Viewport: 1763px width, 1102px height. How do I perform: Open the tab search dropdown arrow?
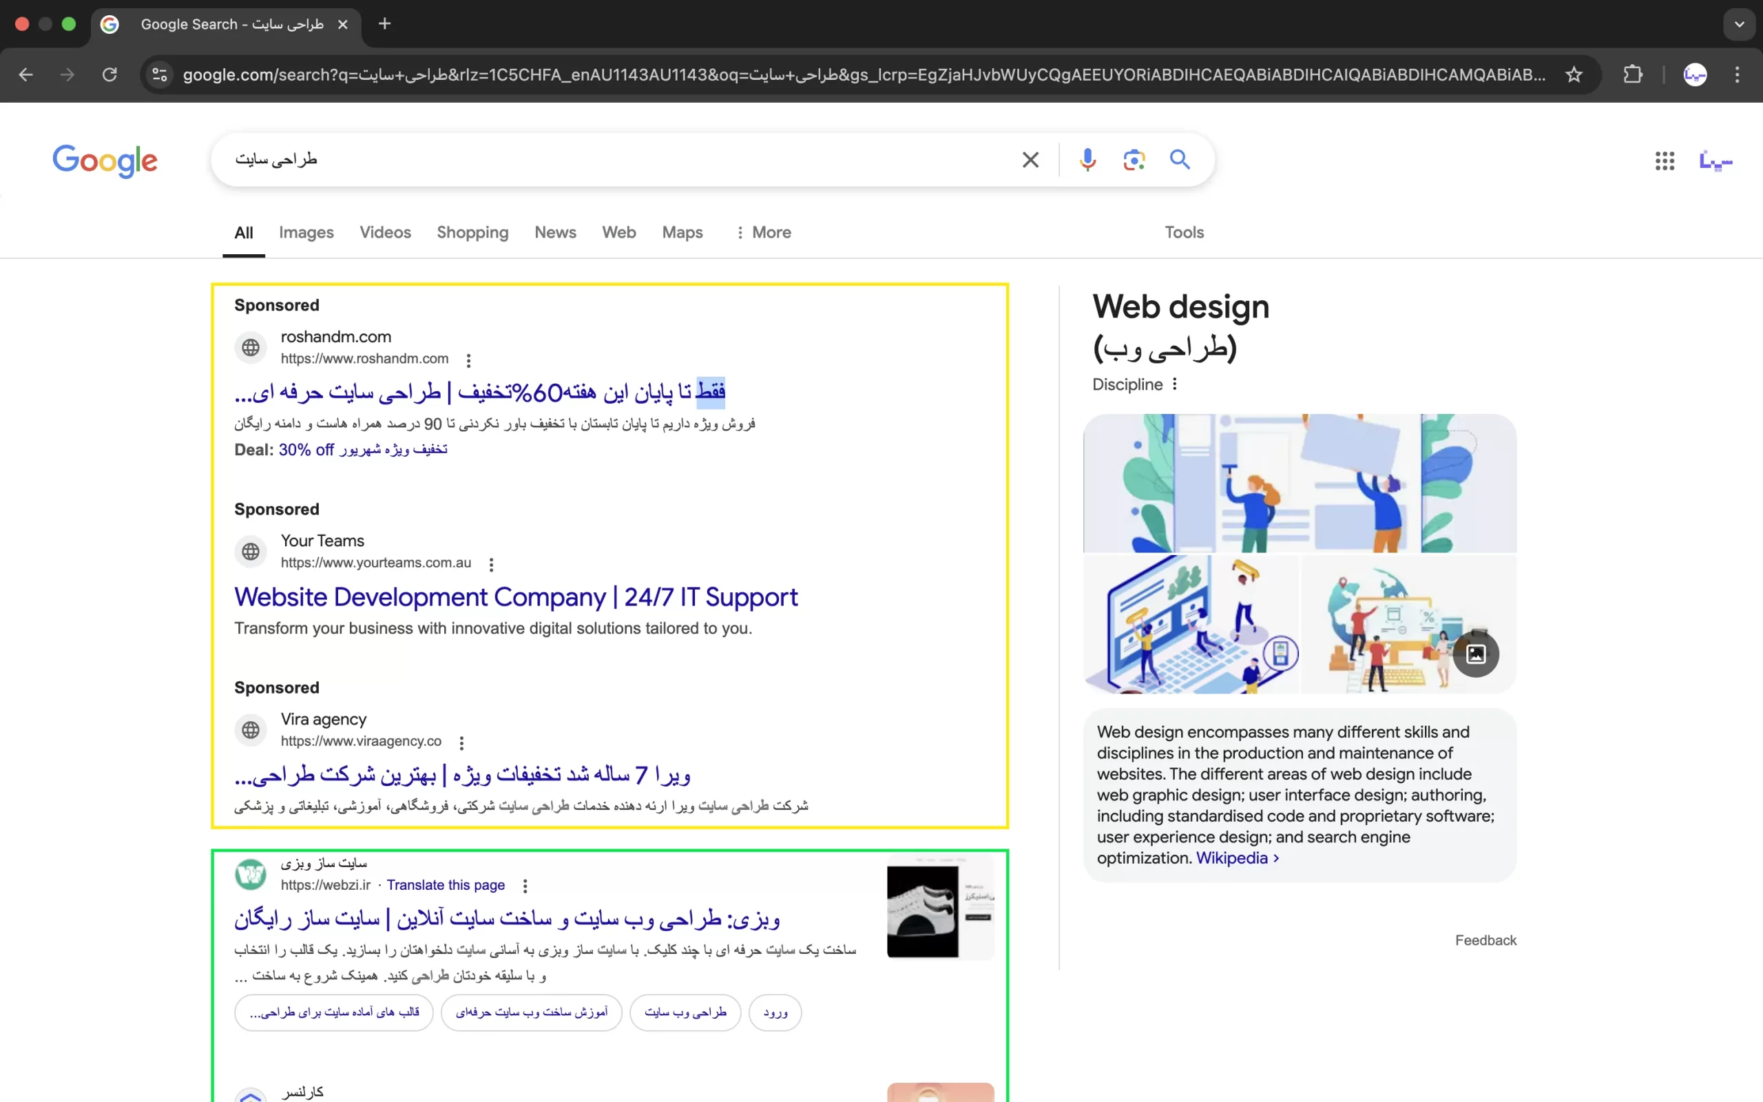[1739, 24]
